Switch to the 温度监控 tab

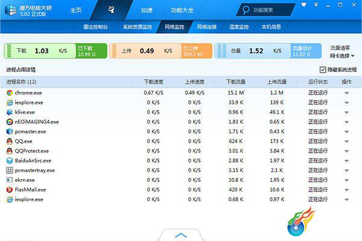239,27
